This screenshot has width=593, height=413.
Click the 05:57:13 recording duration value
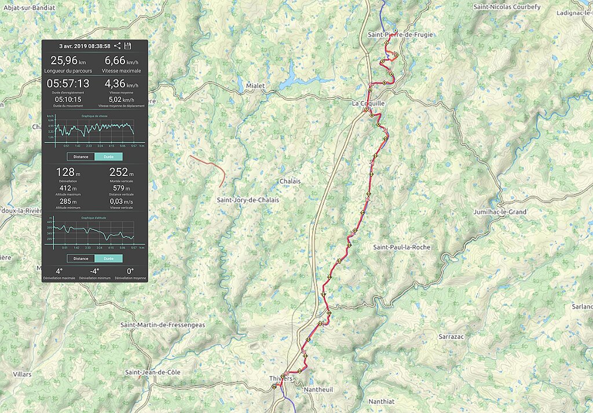pyautogui.click(x=68, y=83)
